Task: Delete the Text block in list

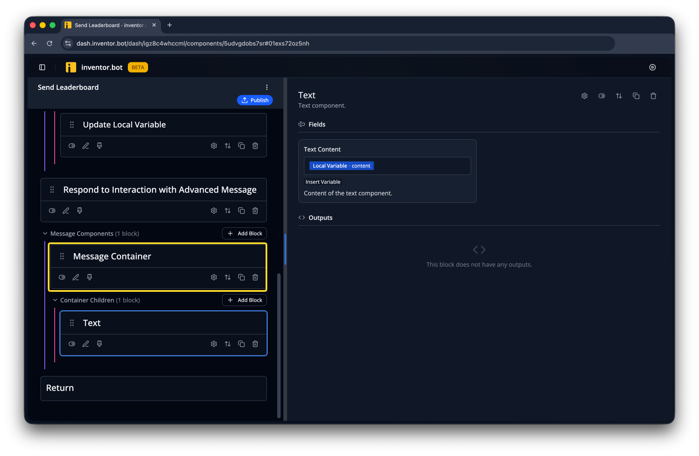Action: (x=255, y=344)
